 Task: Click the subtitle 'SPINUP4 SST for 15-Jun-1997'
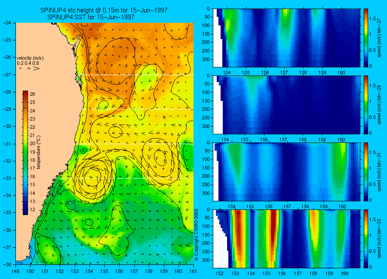pyautogui.click(x=91, y=17)
